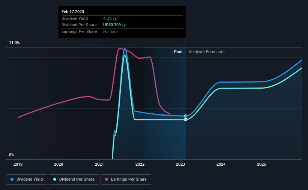This screenshot has width=308, height=190.
Task: Click the blue Dividend Yield legend dot
Action: tap(12, 179)
